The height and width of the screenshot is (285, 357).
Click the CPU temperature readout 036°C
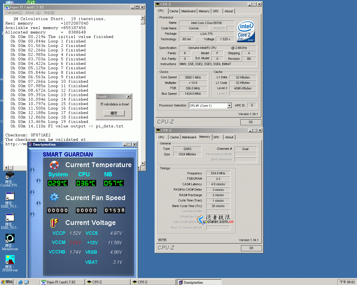coord(86,183)
